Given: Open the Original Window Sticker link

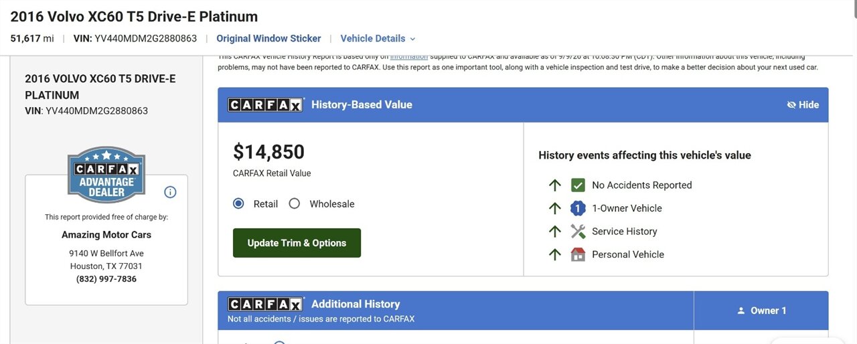Looking at the screenshot, I should [x=268, y=38].
